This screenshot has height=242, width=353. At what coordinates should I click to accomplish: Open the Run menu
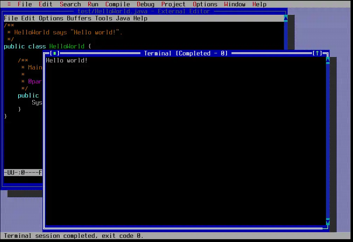tap(93, 4)
